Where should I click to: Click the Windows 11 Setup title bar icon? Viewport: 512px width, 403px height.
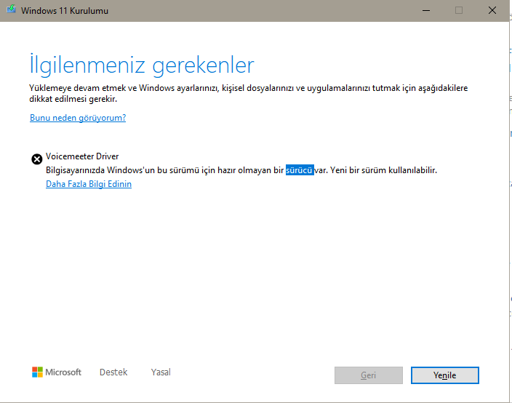(11, 9)
